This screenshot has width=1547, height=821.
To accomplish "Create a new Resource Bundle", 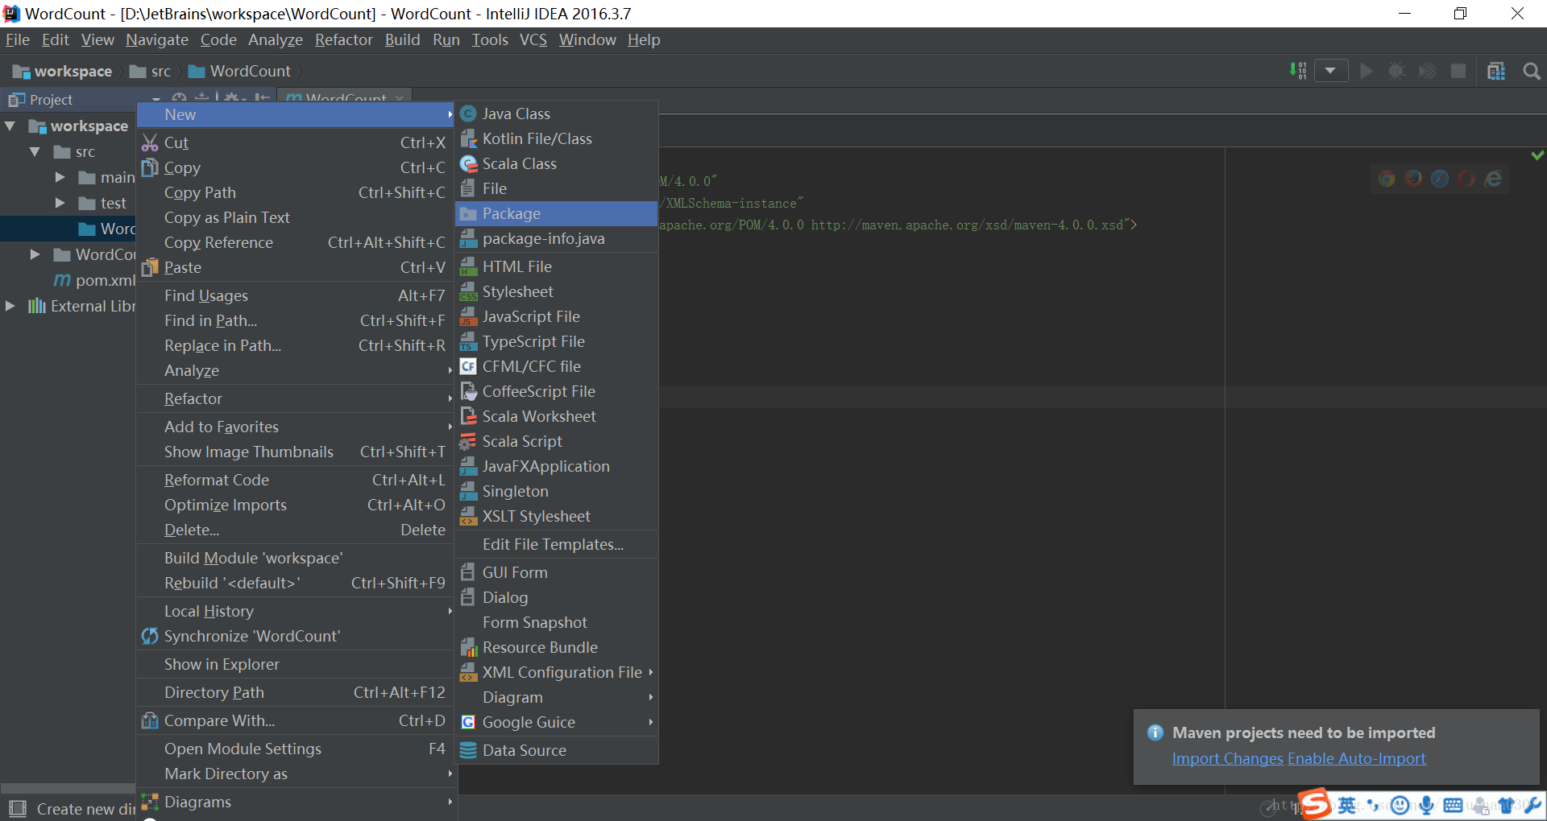I will tap(557, 648).
